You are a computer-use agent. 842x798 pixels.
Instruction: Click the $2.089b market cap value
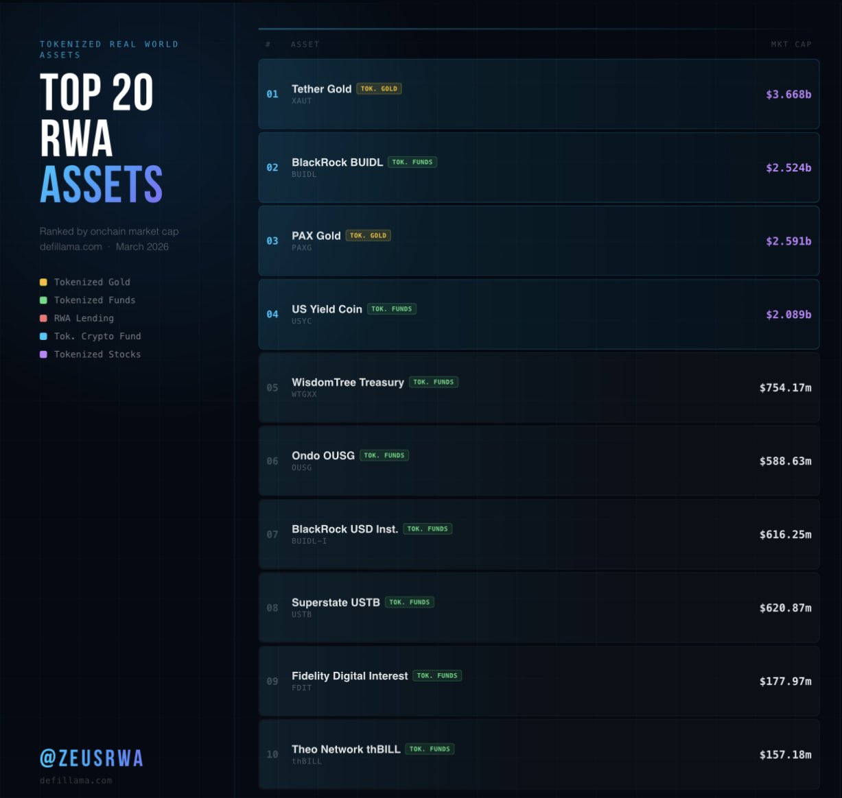[x=788, y=315]
